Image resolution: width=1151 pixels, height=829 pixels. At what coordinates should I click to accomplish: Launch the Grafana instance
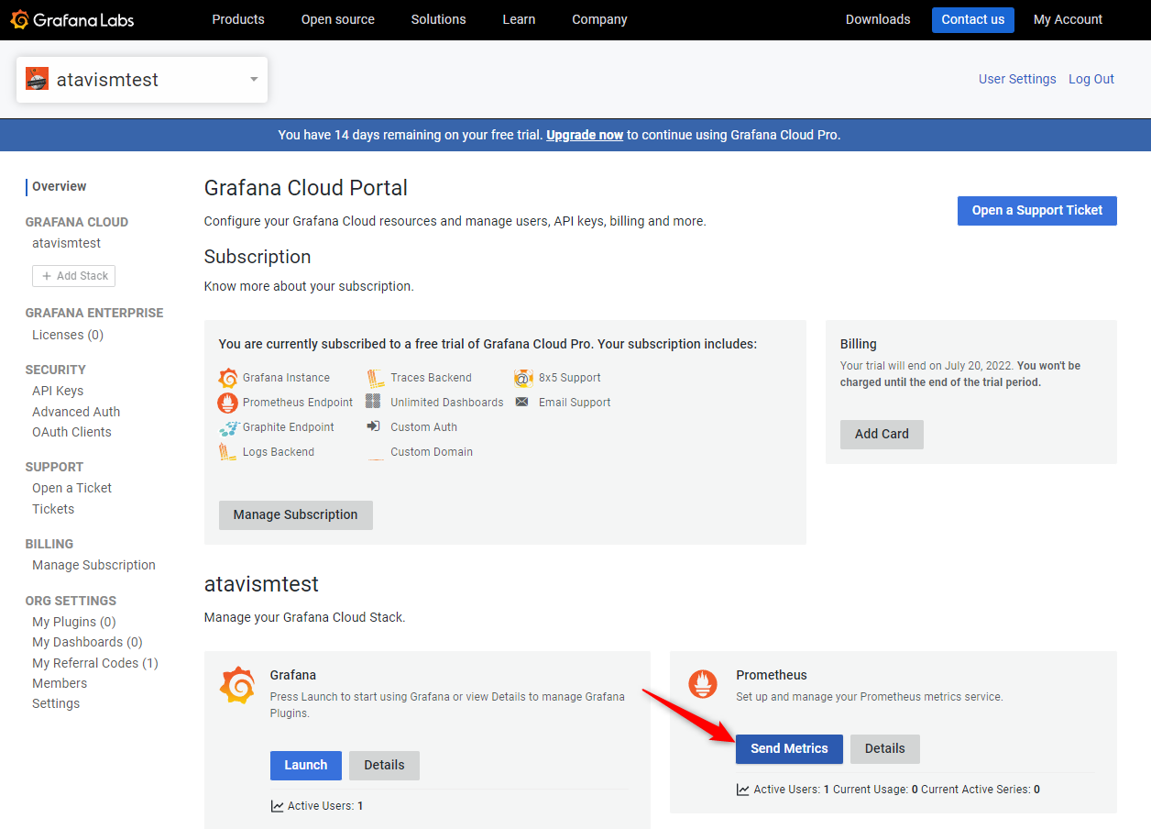pyautogui.click(x=306, y=765)
